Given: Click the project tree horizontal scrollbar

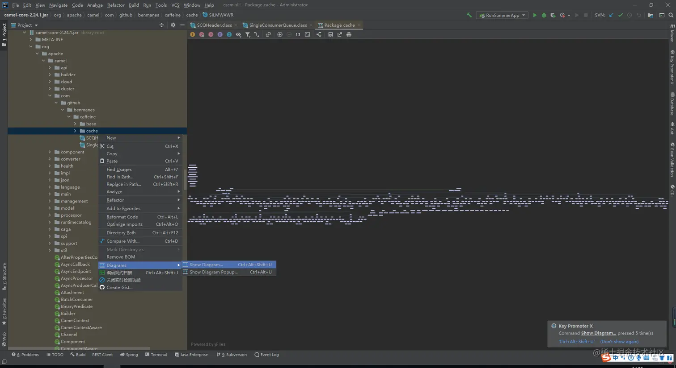Looking at the screenshot, I should pyautogui.click(x=79, y=348).
